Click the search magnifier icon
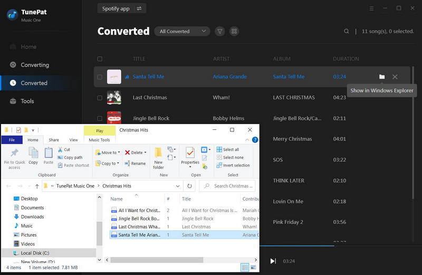The image size is (422, 275). point(347,32)
